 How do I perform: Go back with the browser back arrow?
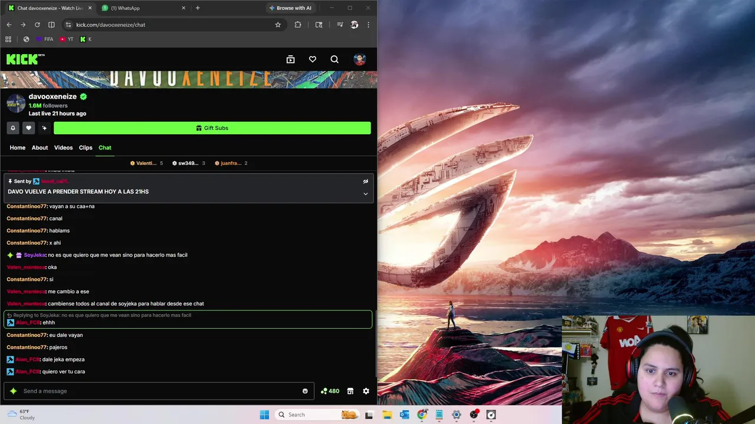click(9, 25)
